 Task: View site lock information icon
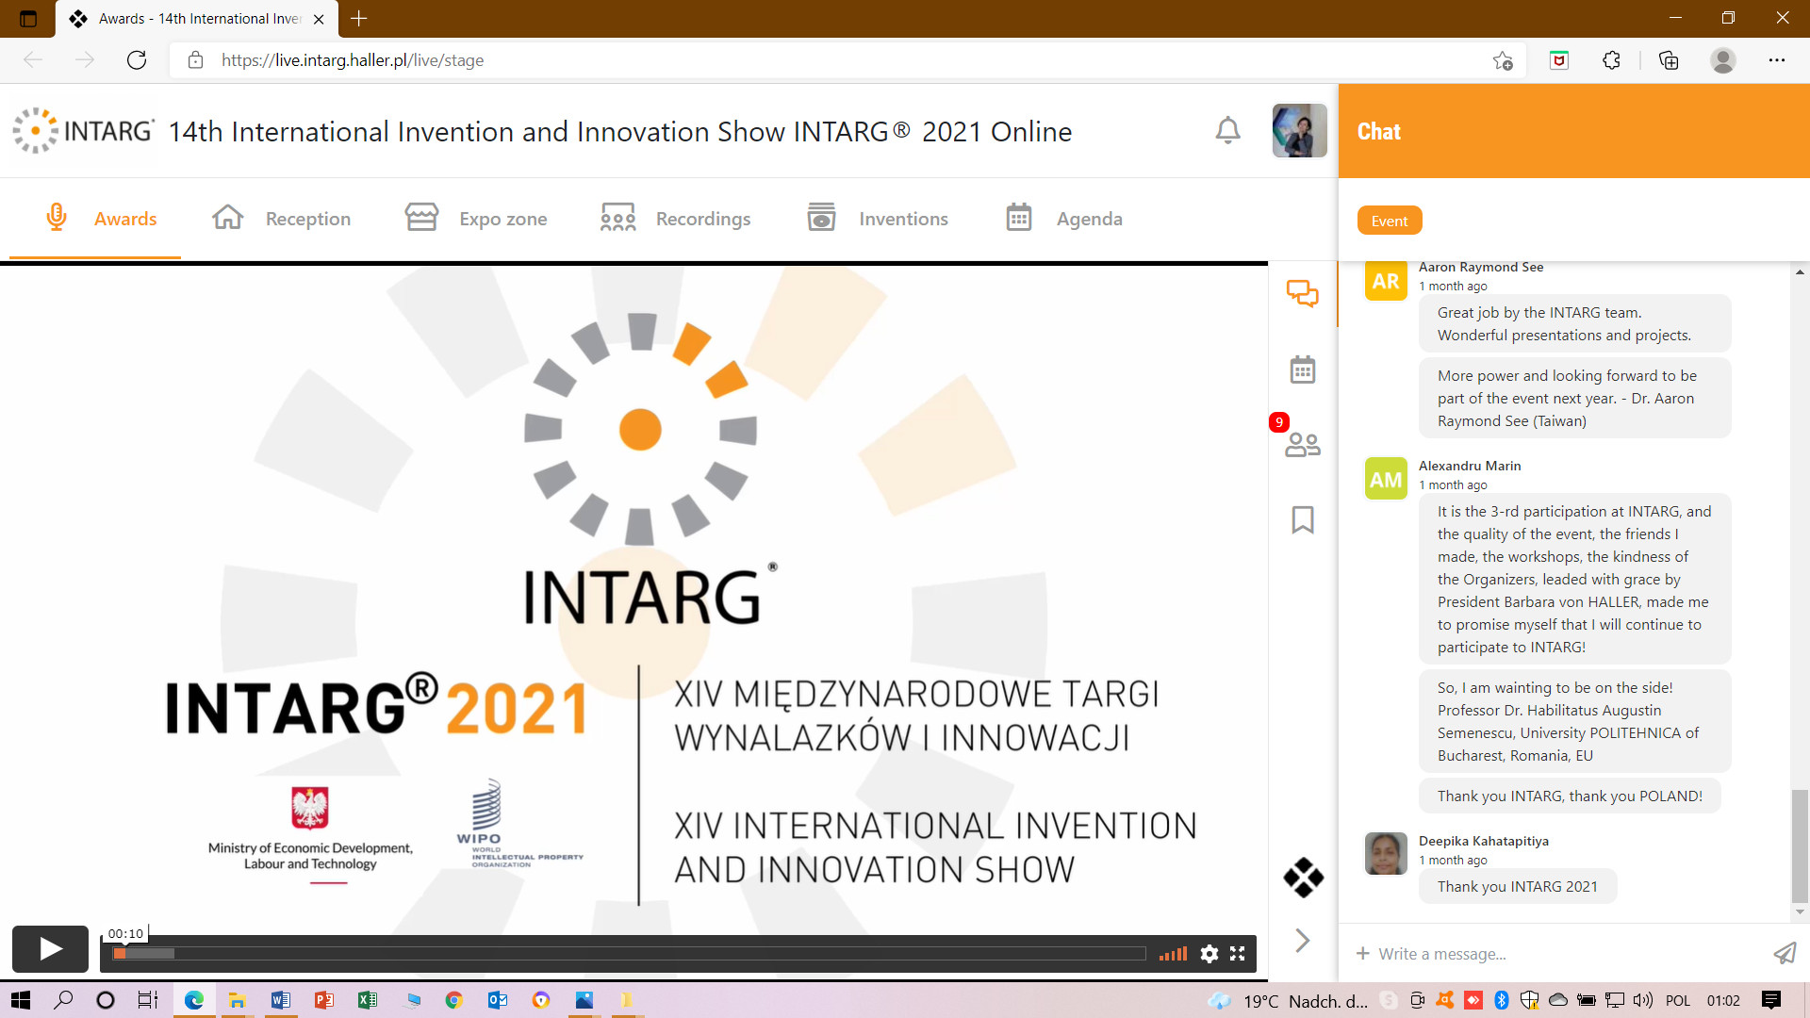click(x=195, y=60)
